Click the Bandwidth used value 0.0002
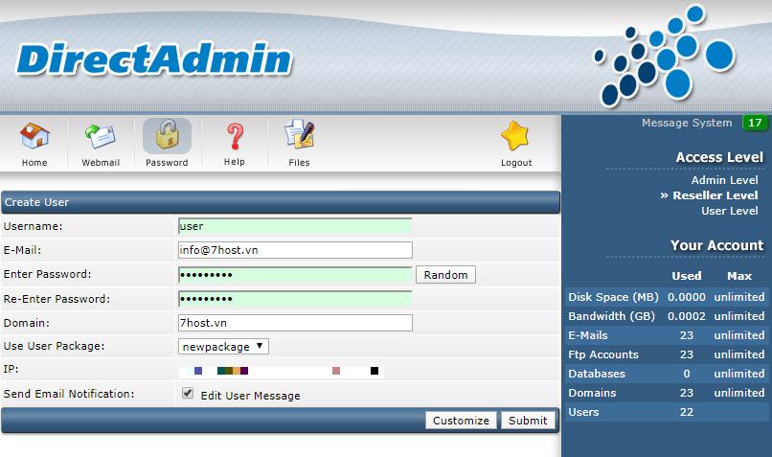772x457 pixels. coord(687,316)
